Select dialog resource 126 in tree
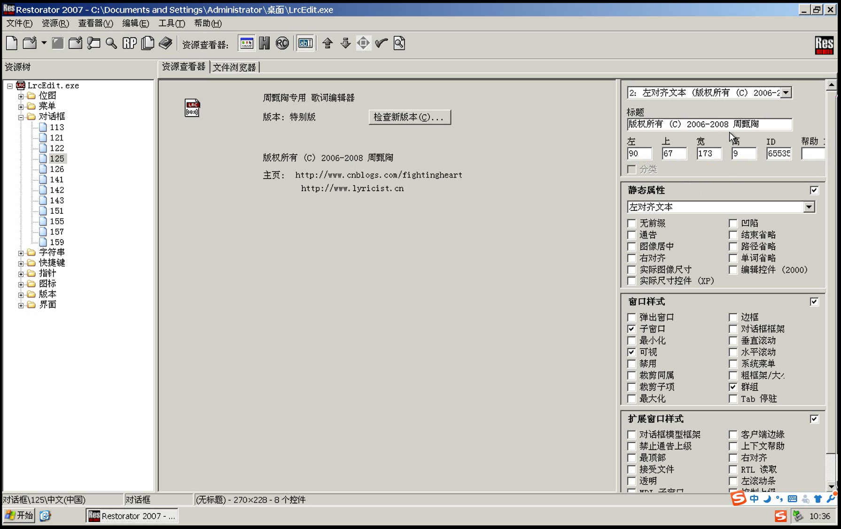Image resolution: width=841 pixels, height=529 pixels. 57,169
